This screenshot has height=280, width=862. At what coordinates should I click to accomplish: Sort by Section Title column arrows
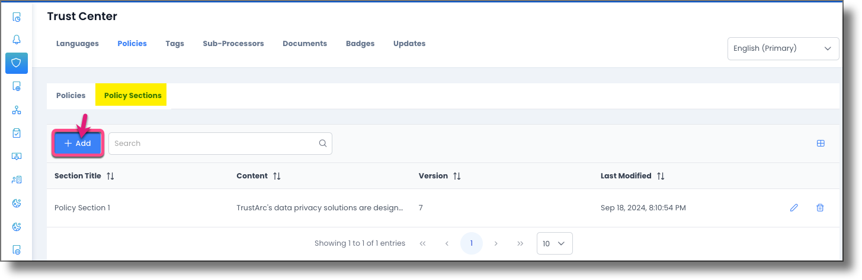(111, 176)
